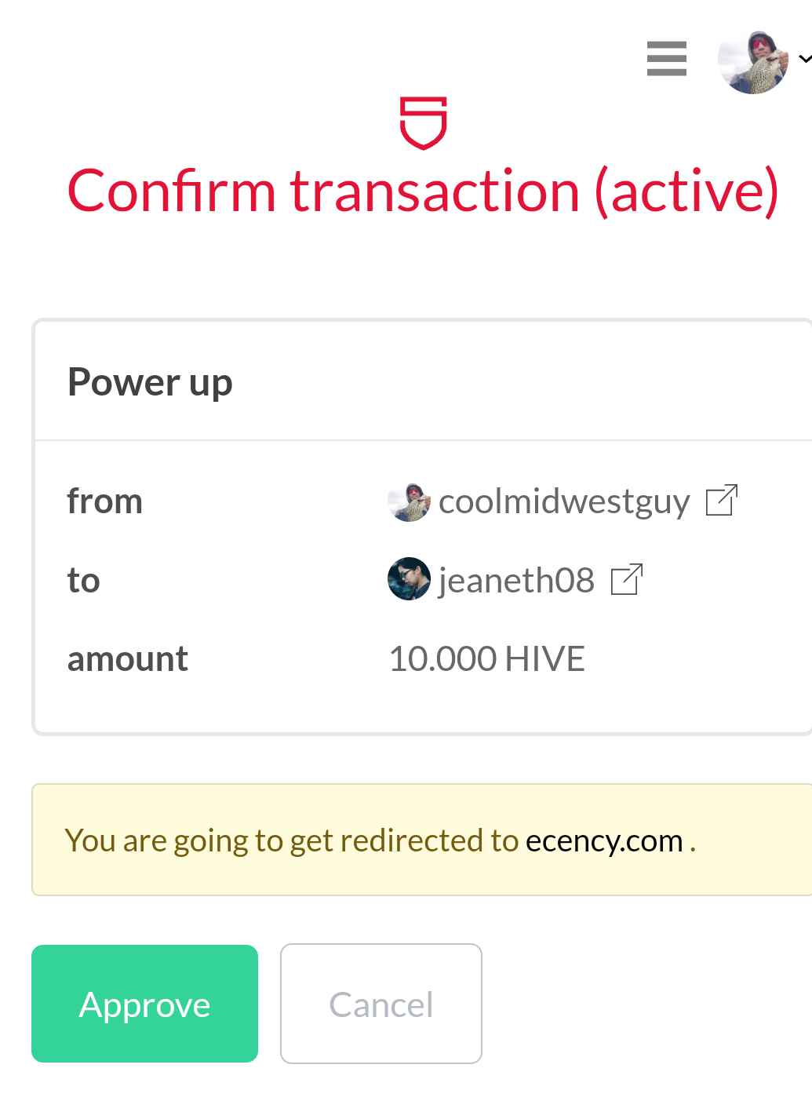This screenshot has height=1101, width=812.
Task: Open coolmidwestguy external link icon
Action: coord(722,501)
